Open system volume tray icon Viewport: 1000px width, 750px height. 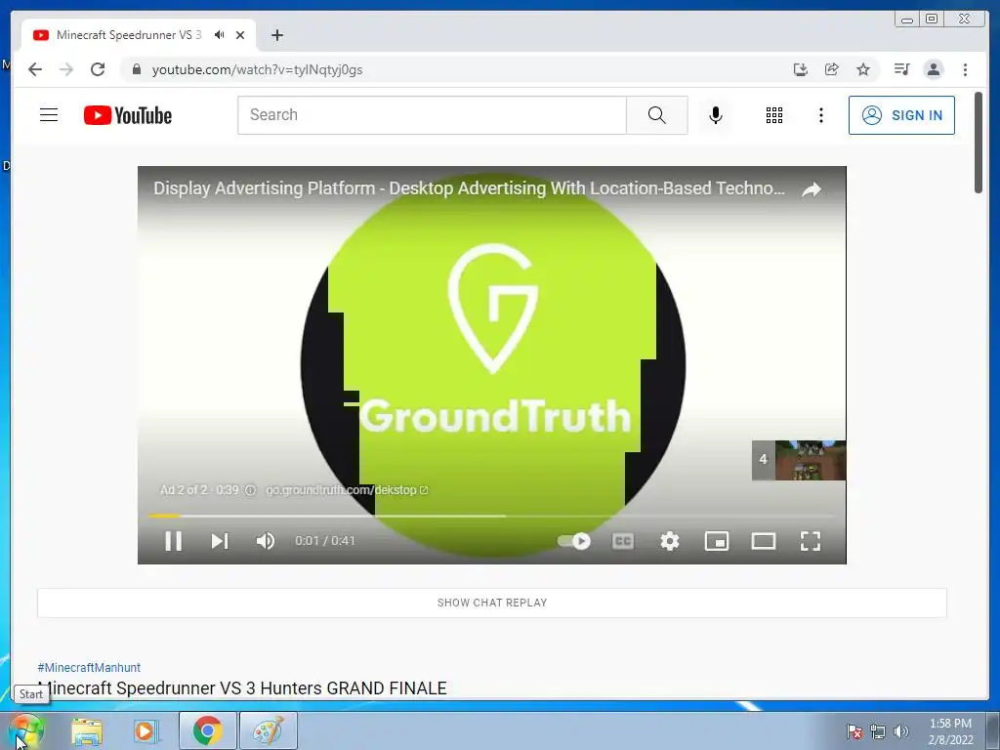(x=901, y=731)
